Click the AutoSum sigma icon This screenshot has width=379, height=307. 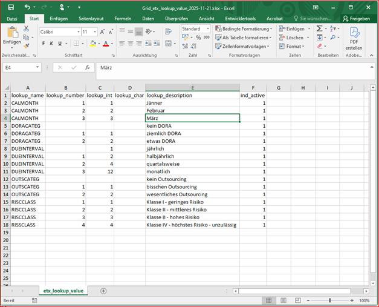[320, 28]
